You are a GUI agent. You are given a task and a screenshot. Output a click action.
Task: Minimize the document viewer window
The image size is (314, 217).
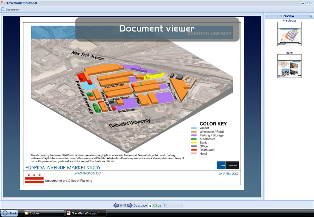(303, 3)
